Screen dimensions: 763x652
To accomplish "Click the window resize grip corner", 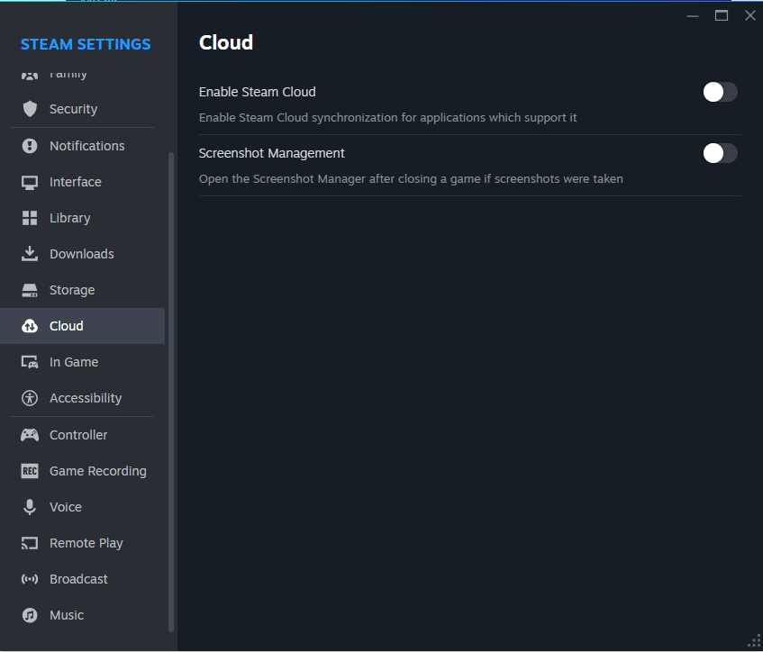I will (x=754, y=642).
